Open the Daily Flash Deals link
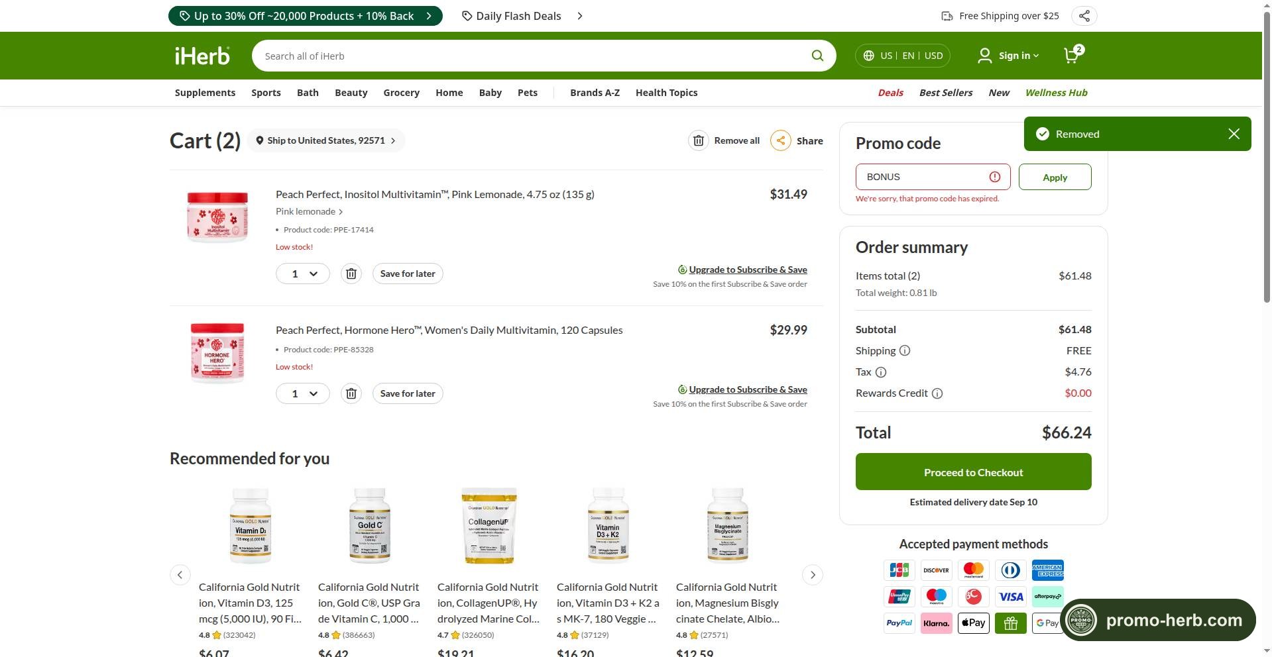1272x657 pixels. (522, 16)
